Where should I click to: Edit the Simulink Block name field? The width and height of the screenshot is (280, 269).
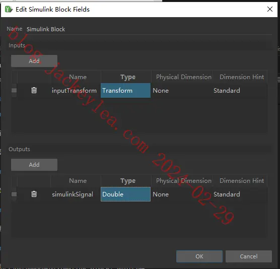[149, 29]
